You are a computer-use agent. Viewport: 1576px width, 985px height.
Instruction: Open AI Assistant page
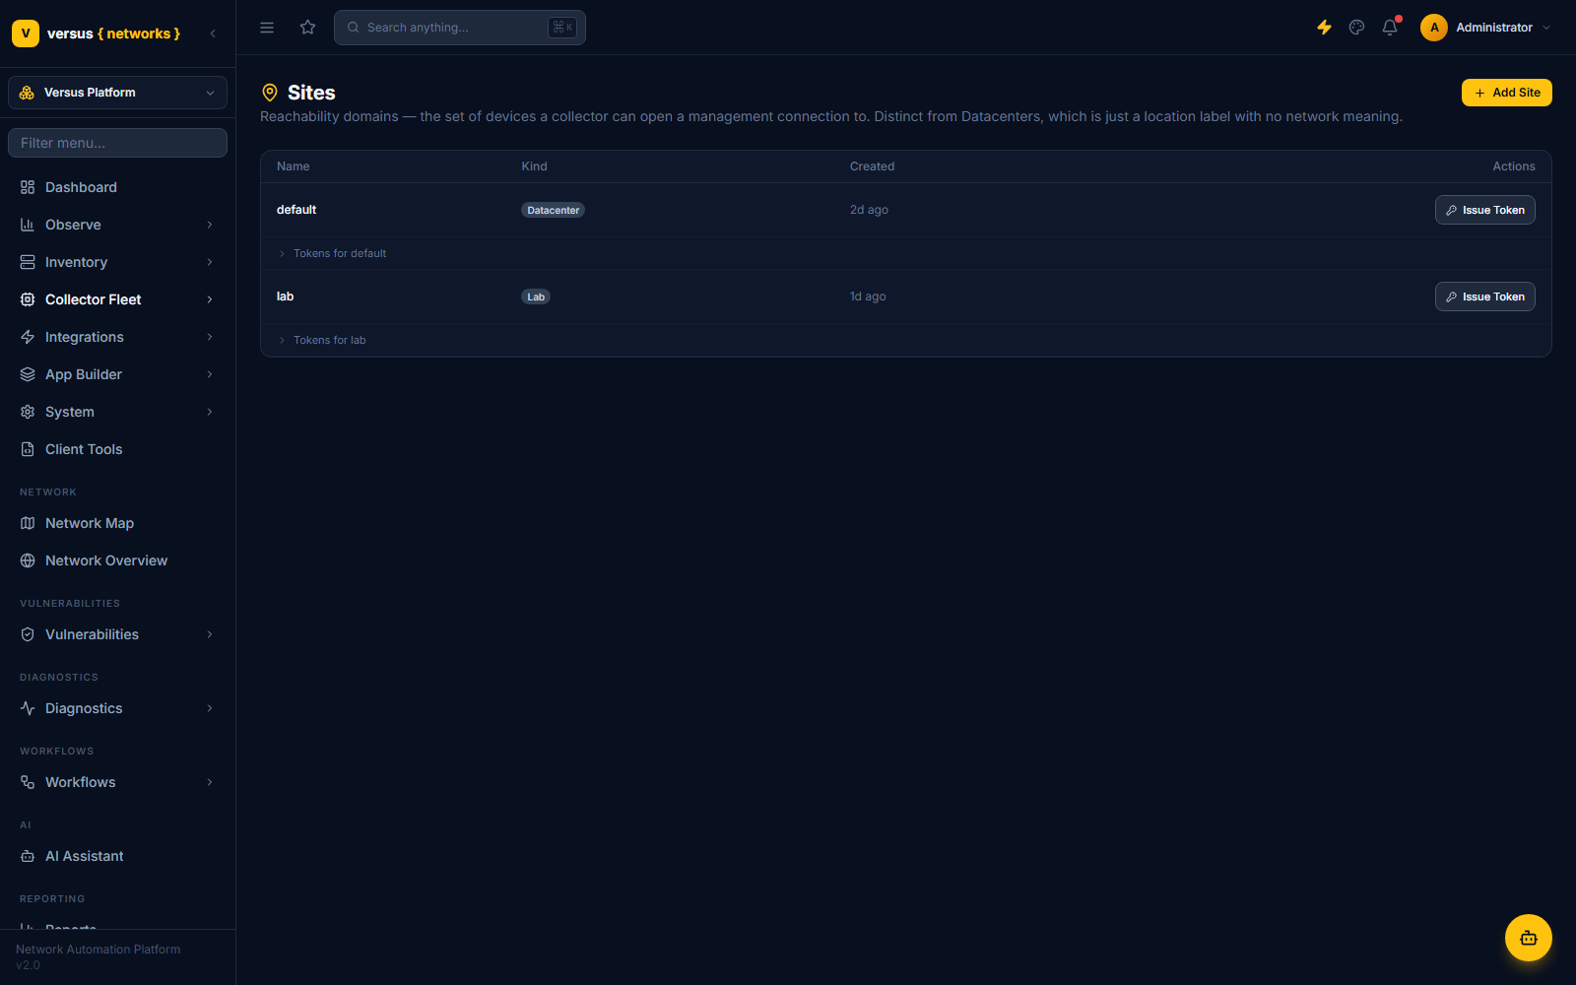point(117,856)
